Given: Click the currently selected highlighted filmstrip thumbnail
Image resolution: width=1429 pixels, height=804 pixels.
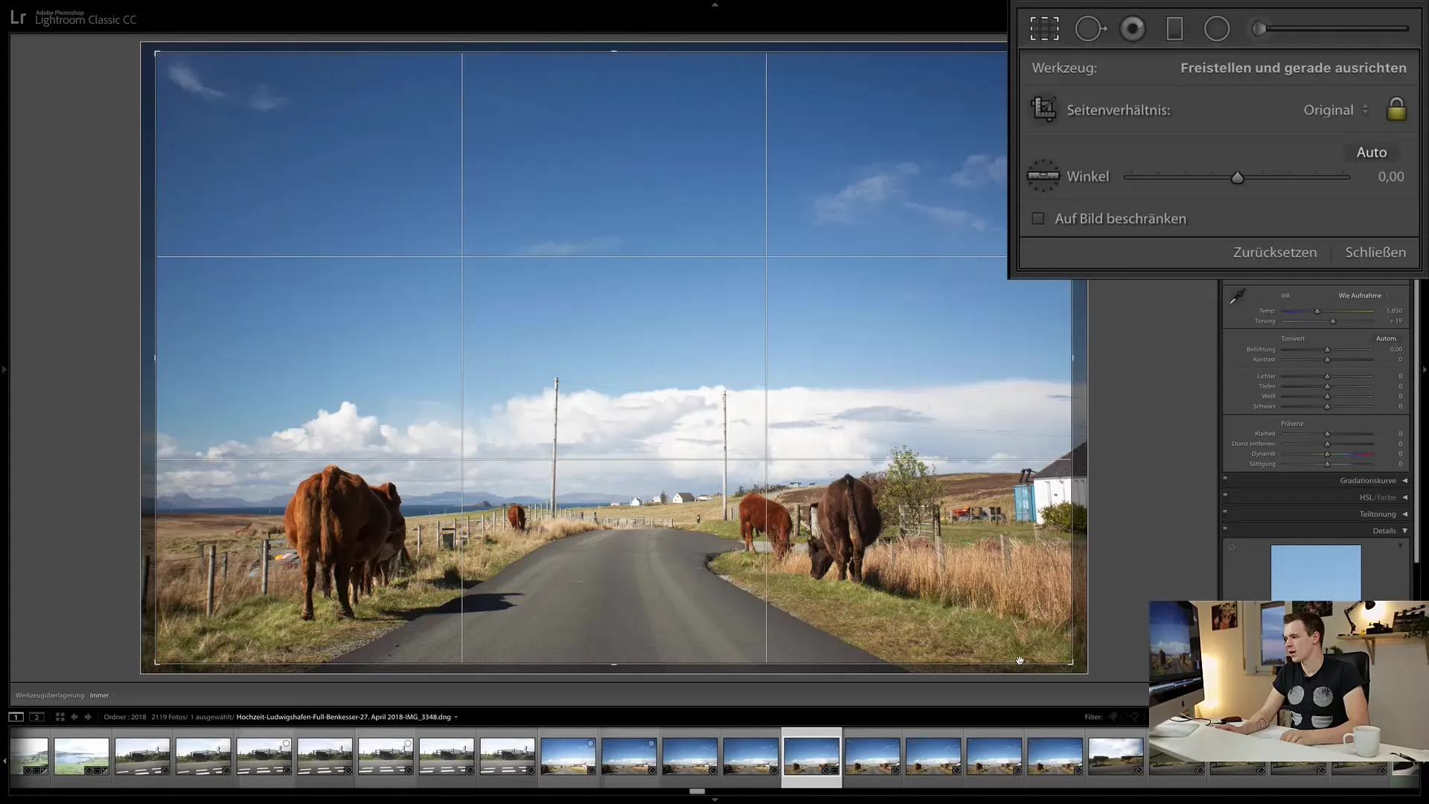Looking at the screenshot, I should (x=812, y=756).
